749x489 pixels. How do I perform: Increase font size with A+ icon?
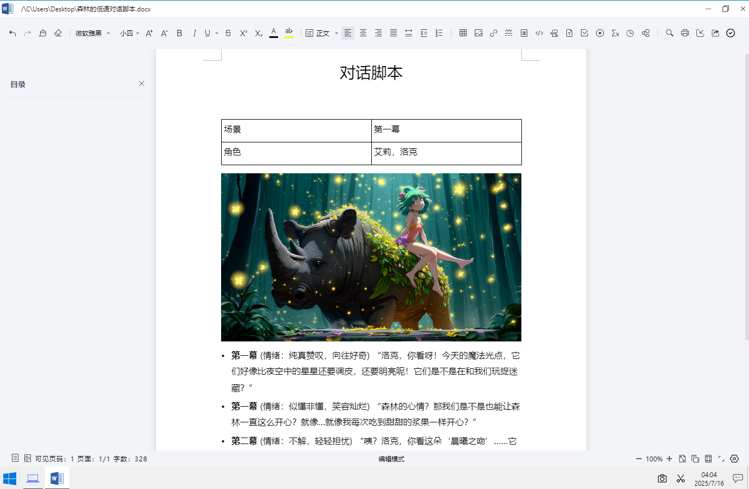click(x=149, y=33)
